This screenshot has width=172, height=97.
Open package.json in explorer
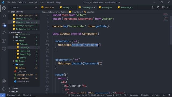click(23, 78)
